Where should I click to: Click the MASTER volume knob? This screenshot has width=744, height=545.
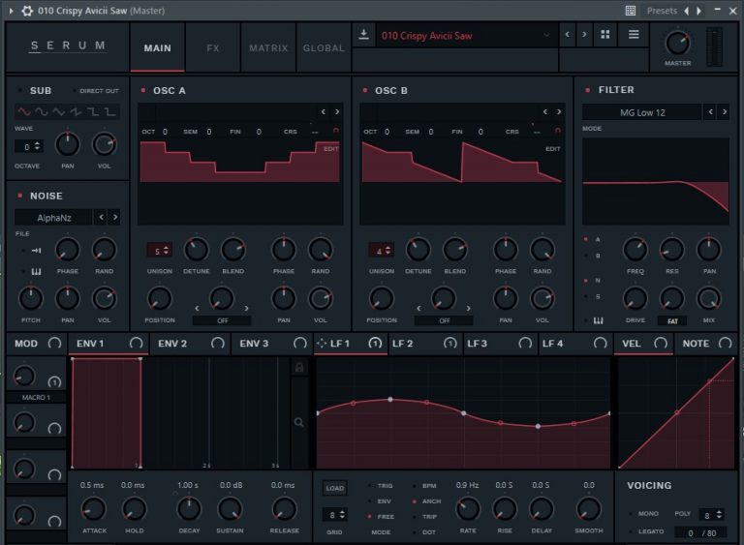pos(677,44)
